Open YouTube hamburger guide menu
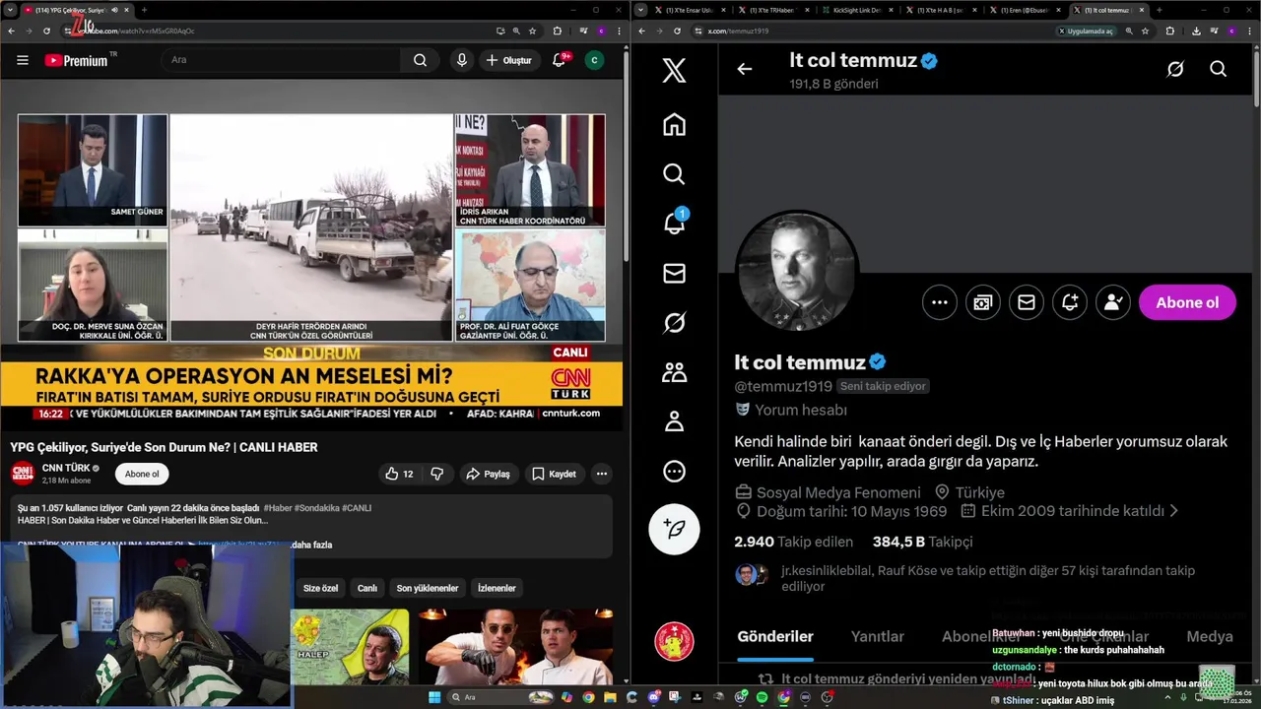 (x=22, y=60)
